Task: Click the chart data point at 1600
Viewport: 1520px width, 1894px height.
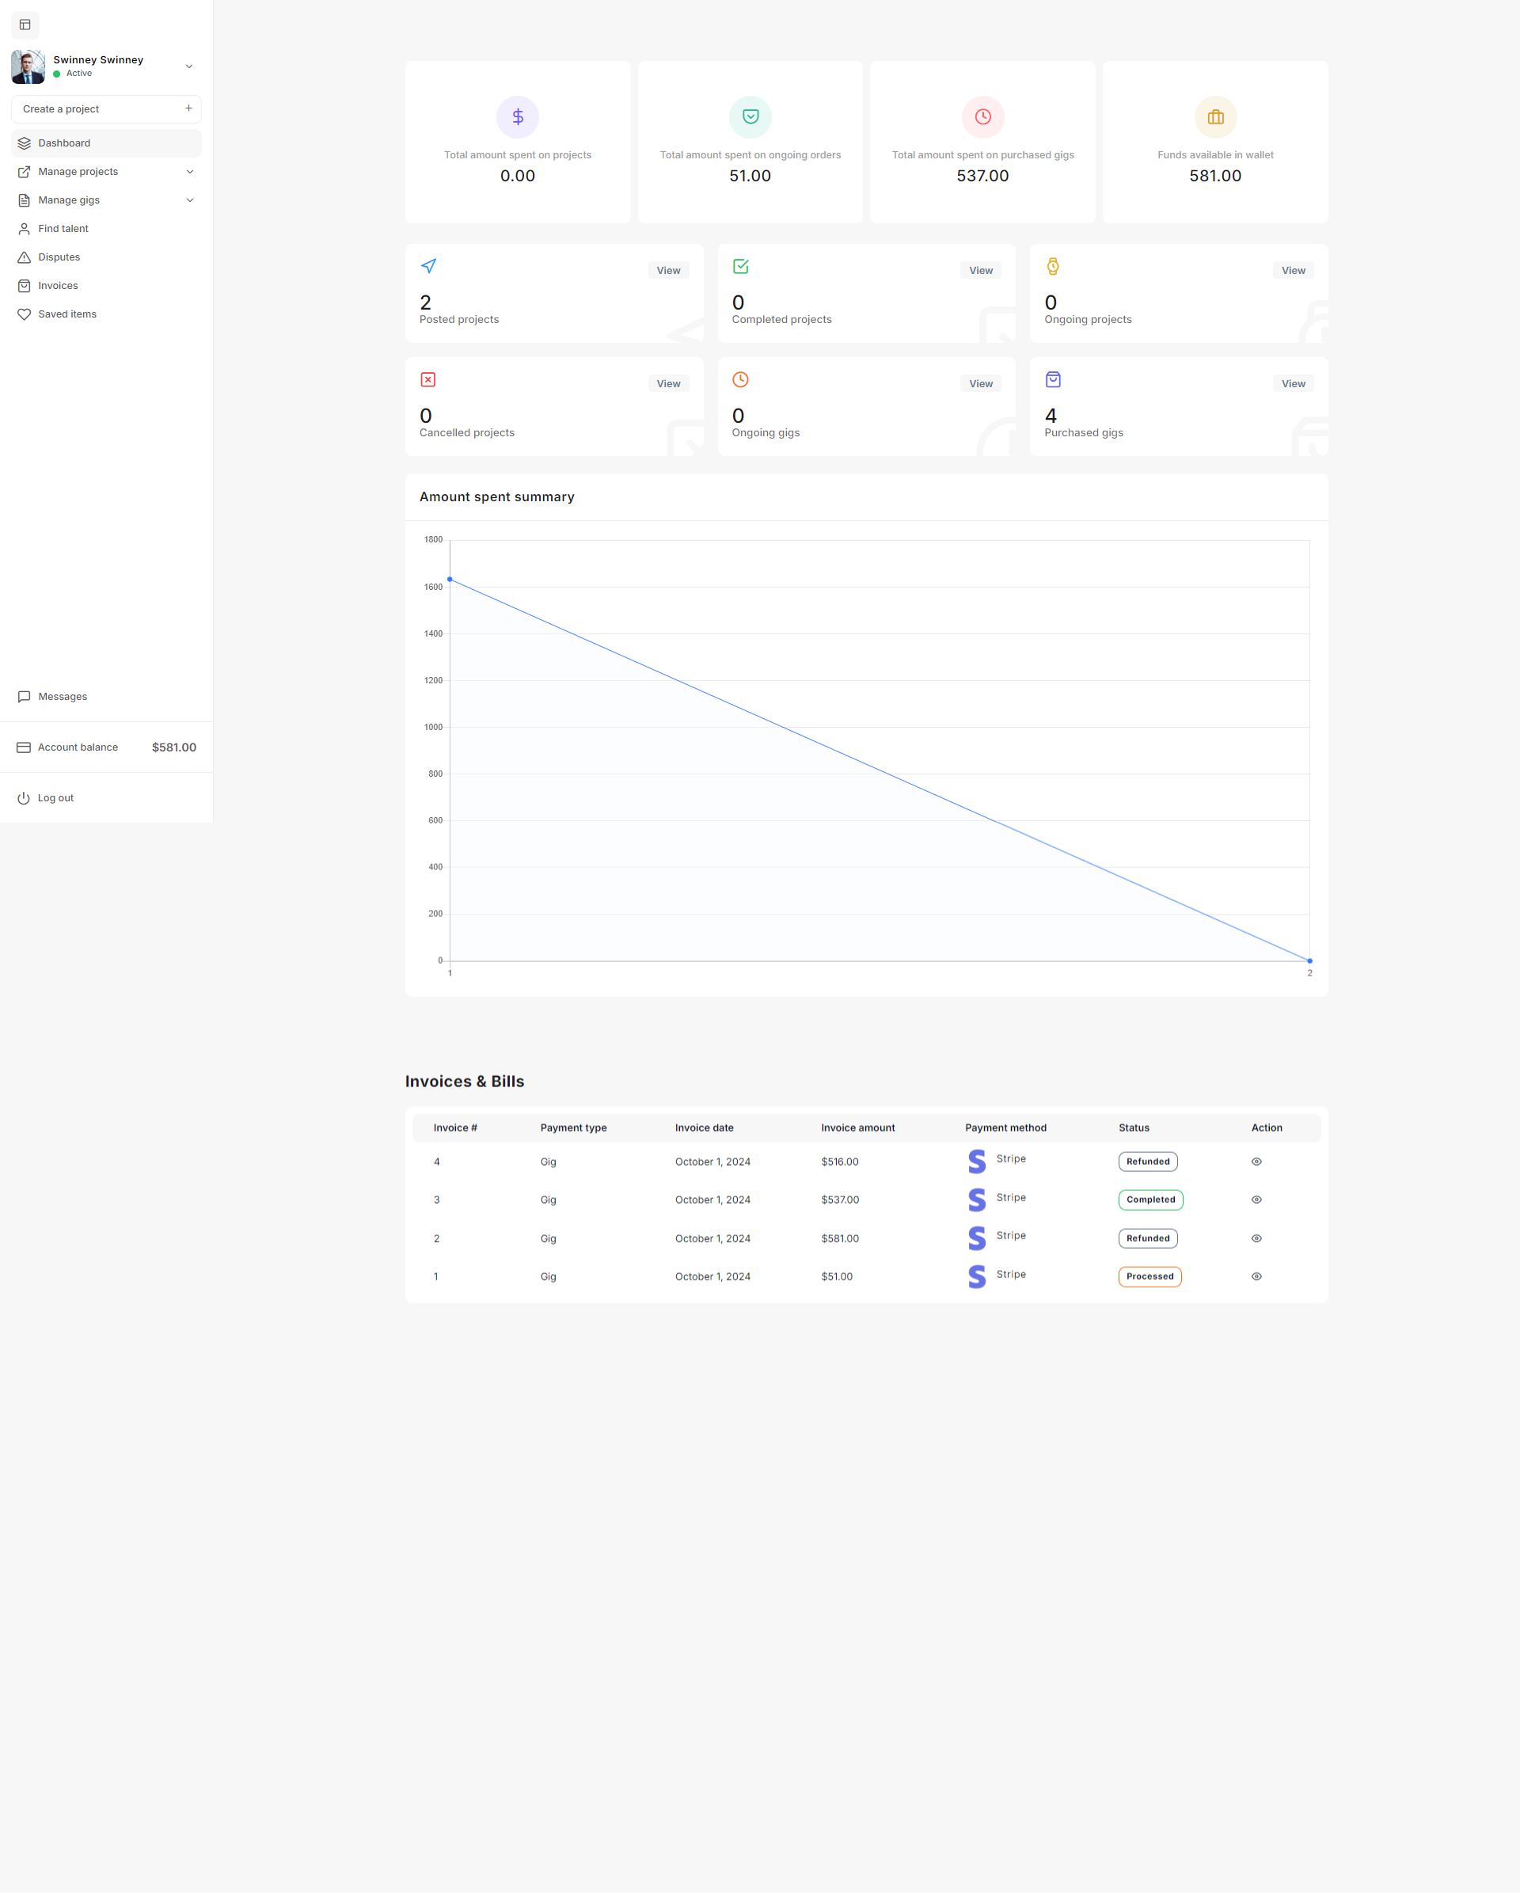Action: pyautogui.click(x=450, y=579)
